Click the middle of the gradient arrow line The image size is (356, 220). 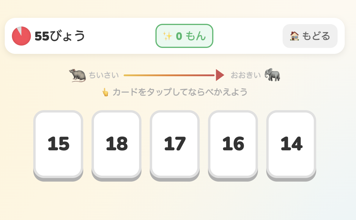[169, 75]
